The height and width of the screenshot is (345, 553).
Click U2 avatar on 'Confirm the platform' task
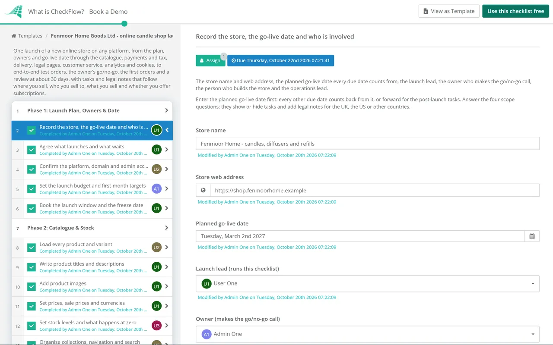coord(156,169)
